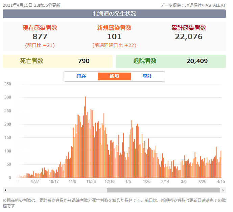Click the green 退院者数 card
This screenshot has width=233, height=212.
click(171, 61)
